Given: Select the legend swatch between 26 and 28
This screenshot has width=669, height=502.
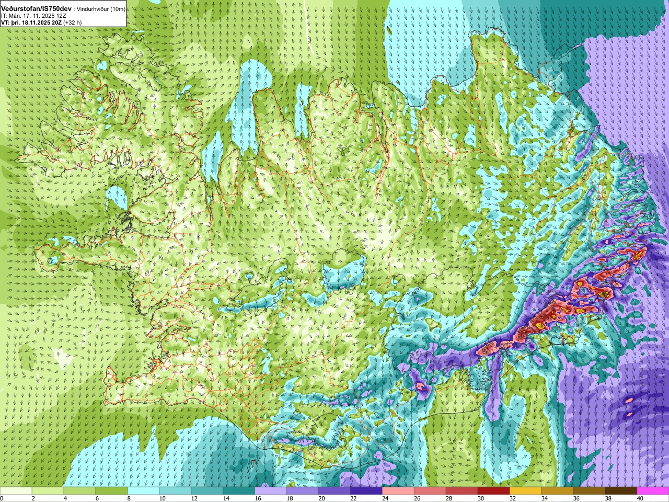Looking at the screenshot, I should (x=430, y=491).
